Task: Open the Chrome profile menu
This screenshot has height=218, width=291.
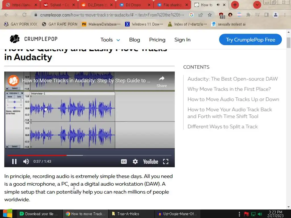Action: (x=276, y=15)
